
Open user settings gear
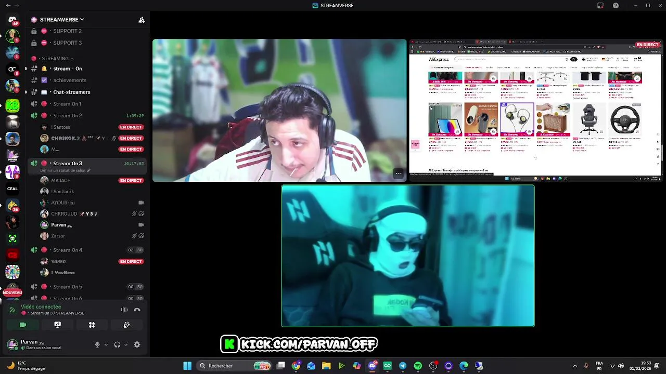[137, 344]
